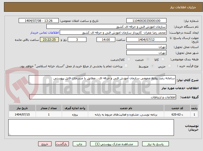Click the ردیف column header
The image size is (203, 151).
[194, 108]
